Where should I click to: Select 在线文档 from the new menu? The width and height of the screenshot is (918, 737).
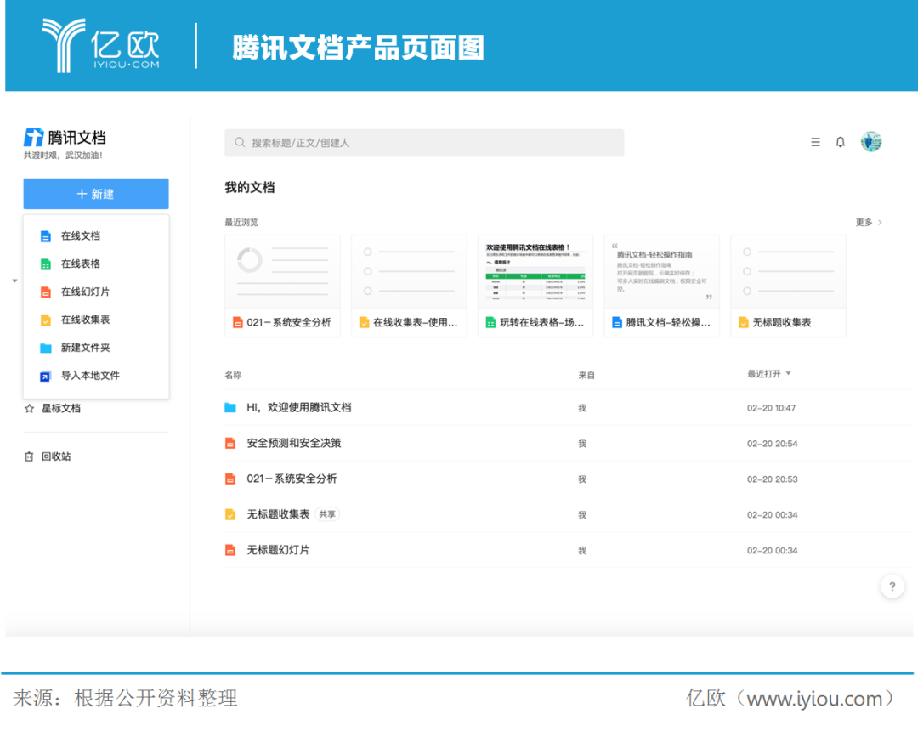(x=96, y=236)
